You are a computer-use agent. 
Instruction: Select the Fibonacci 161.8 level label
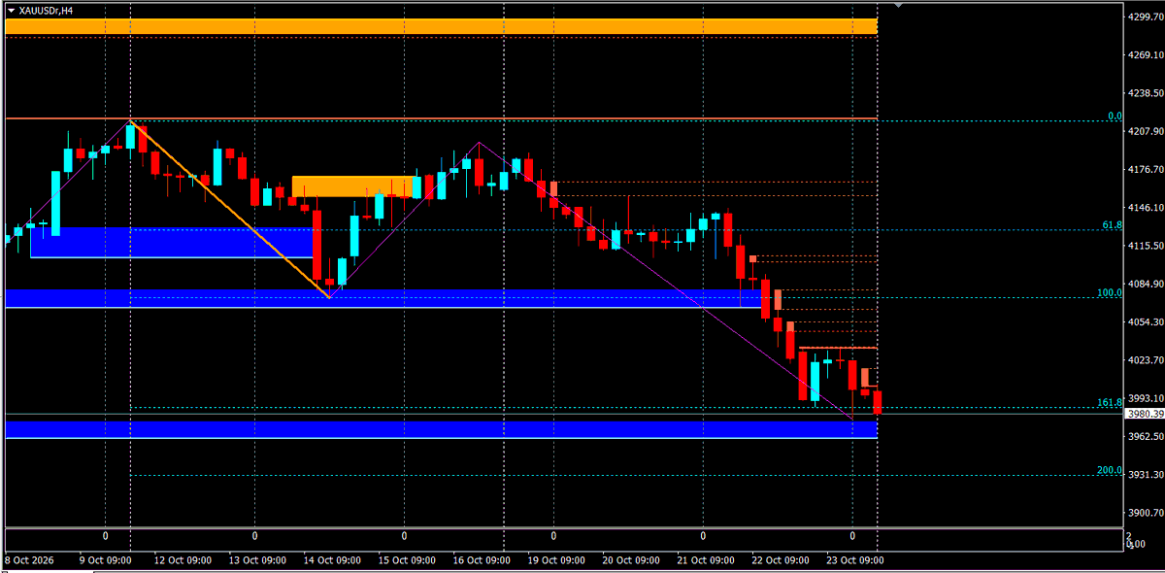point(1110,401)
